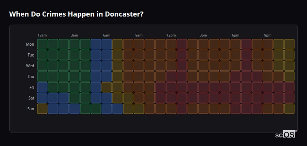This screenshot has width=307, height=146.
Task: Click the Thu row label
Action: click(31, 76)
